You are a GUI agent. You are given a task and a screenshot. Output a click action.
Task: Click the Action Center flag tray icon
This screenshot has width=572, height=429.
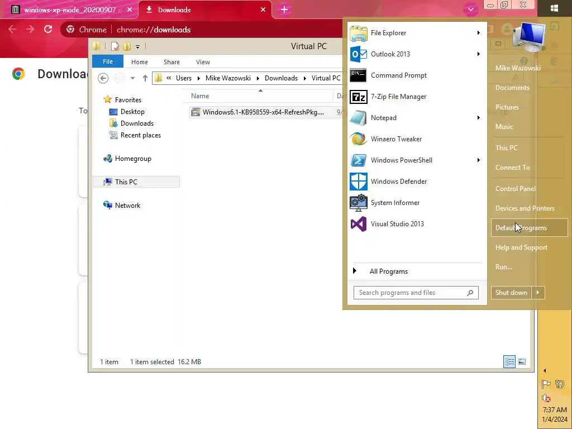coord(546,384)
